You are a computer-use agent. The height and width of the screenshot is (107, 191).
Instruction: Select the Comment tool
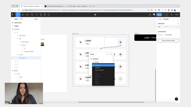49,15
